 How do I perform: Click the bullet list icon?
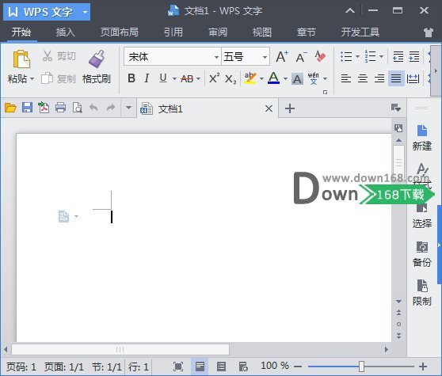point(346,57)
